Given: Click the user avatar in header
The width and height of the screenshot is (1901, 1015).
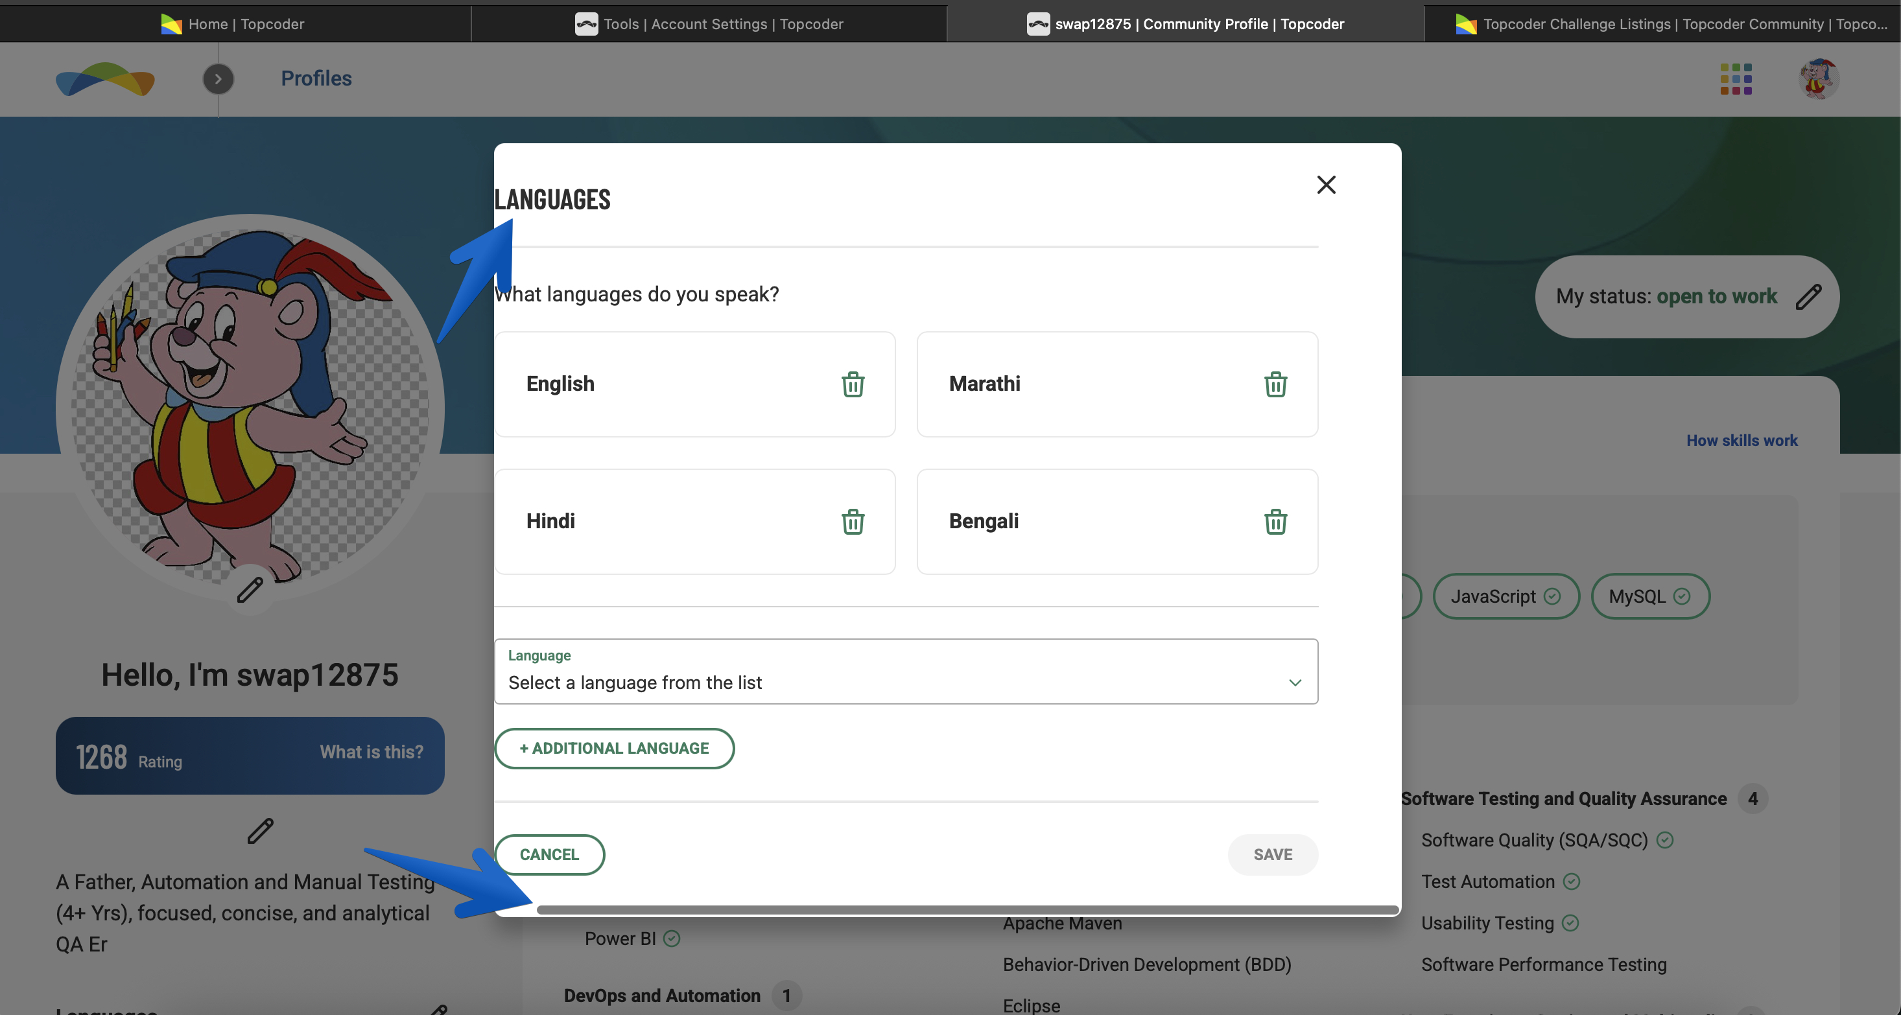Looking at the screenshot, I should [1819, 79].
